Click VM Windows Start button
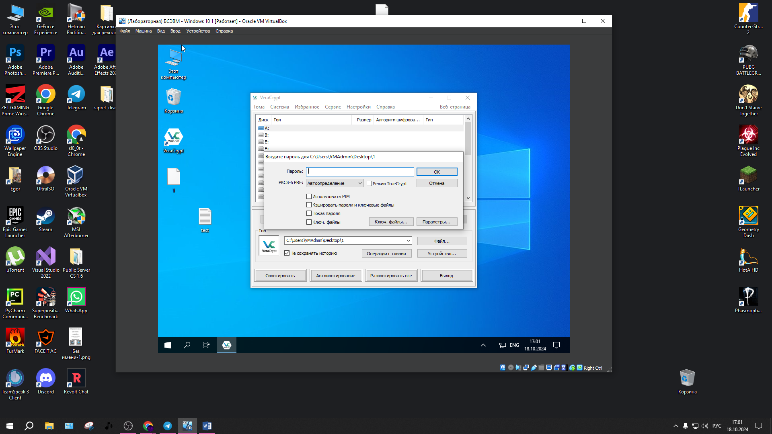 pyautogui.click(x=168, y=345)
